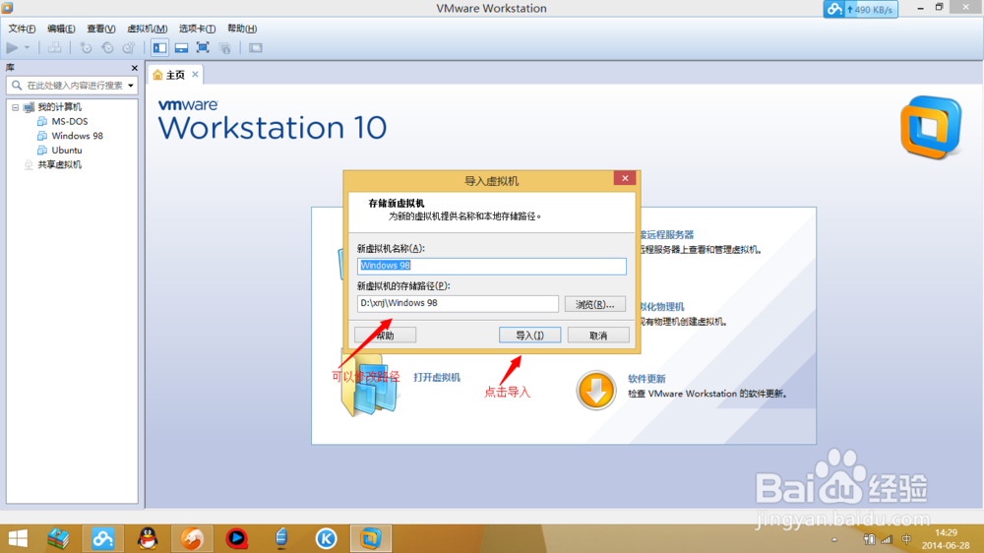The image size is (984, 553).
Task: Close the 库 library panel
Action: click(134, 68)
